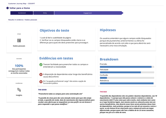Open the Voltar para a Home link

click(20, 8)
